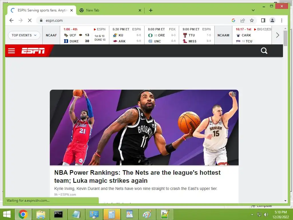The height and width of the screenshot is (220, 293).
Task: Show hidden system tray icons
Action: 252,215
